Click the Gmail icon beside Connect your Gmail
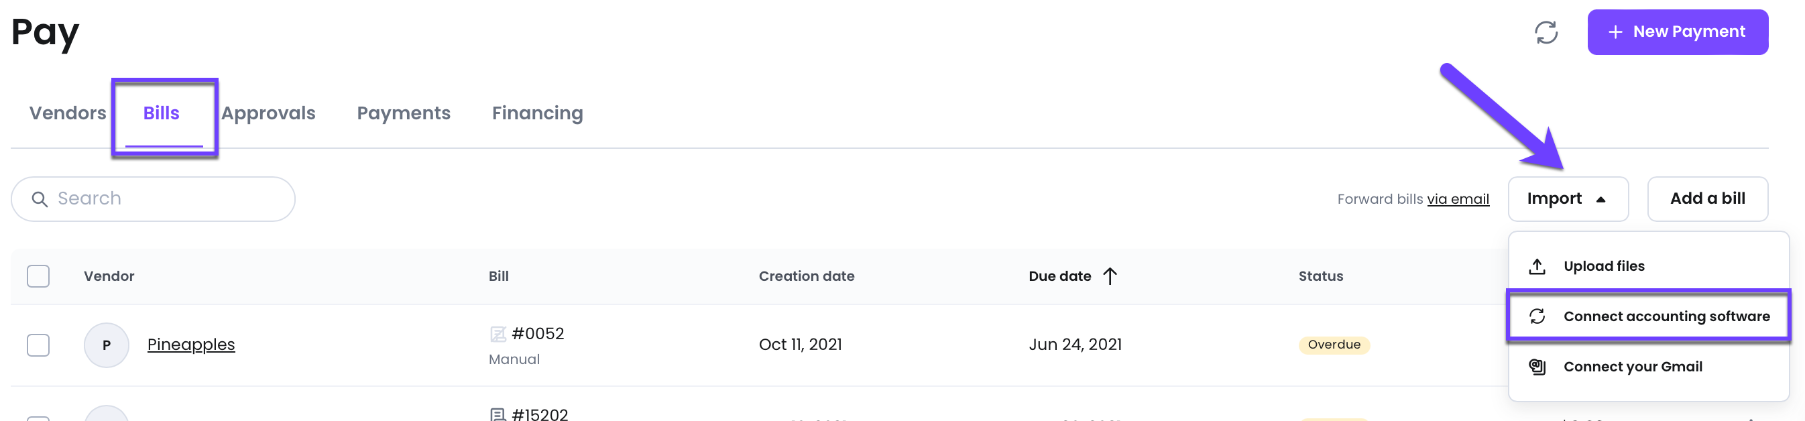The height and width of the screenshot is (421, 1805). 1537,367
